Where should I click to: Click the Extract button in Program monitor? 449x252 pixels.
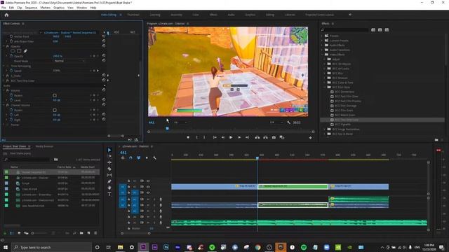[x=265, y=137]
